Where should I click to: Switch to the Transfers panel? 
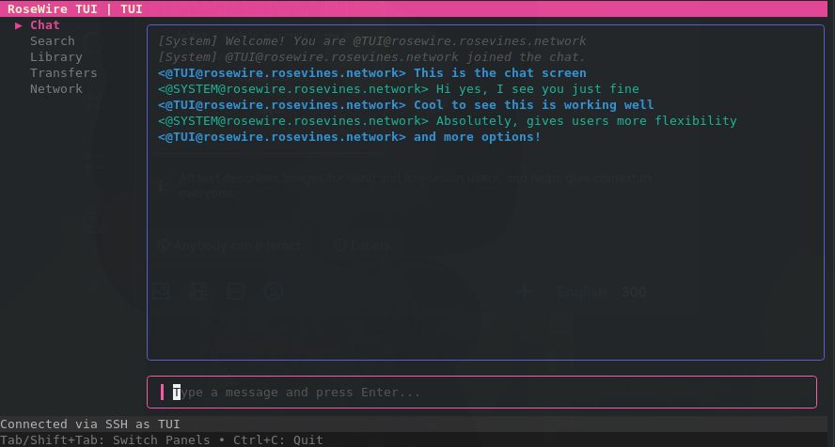[63, 73]
